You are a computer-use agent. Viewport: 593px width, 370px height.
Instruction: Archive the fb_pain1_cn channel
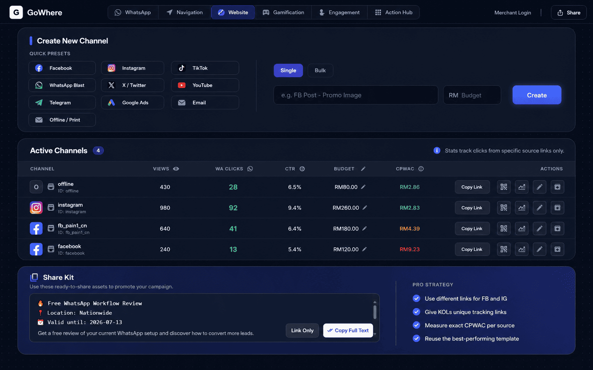(557, 229)
